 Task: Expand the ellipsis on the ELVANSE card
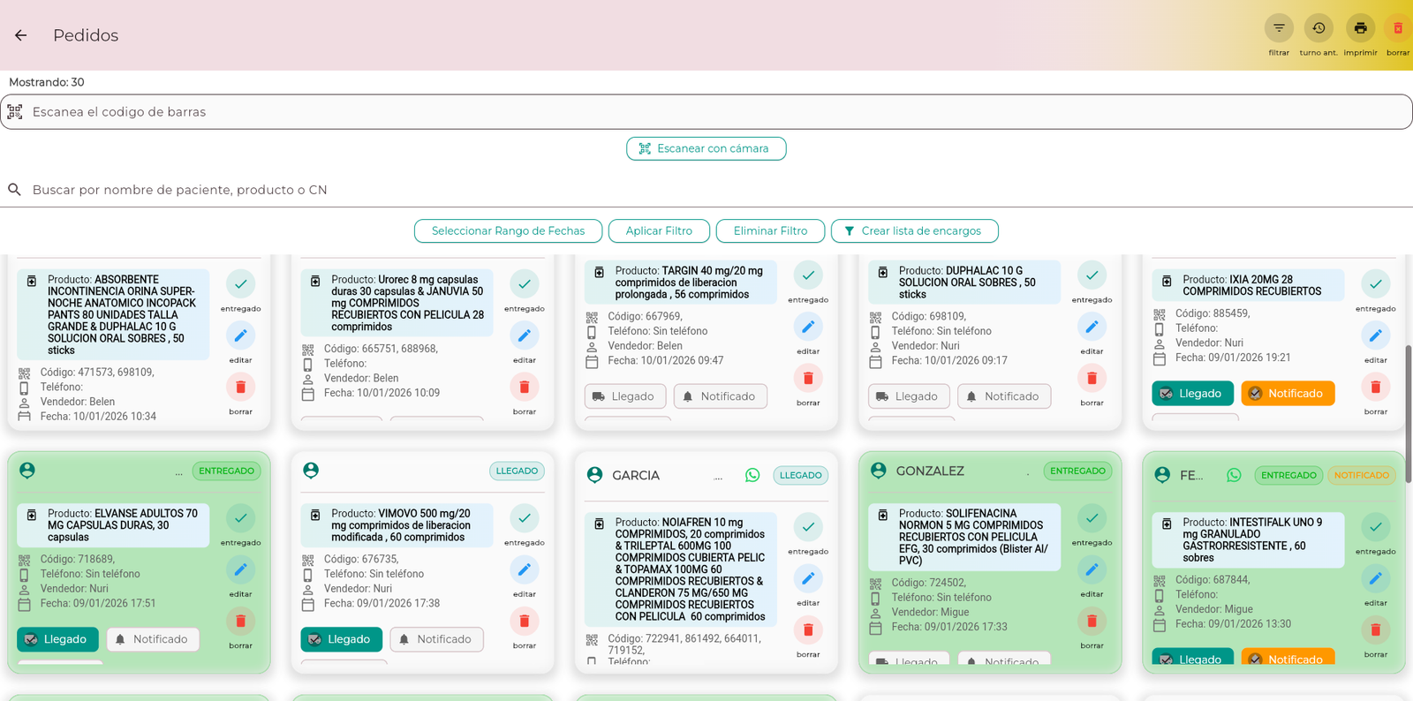pyautogui.click(x=178, y=472)
